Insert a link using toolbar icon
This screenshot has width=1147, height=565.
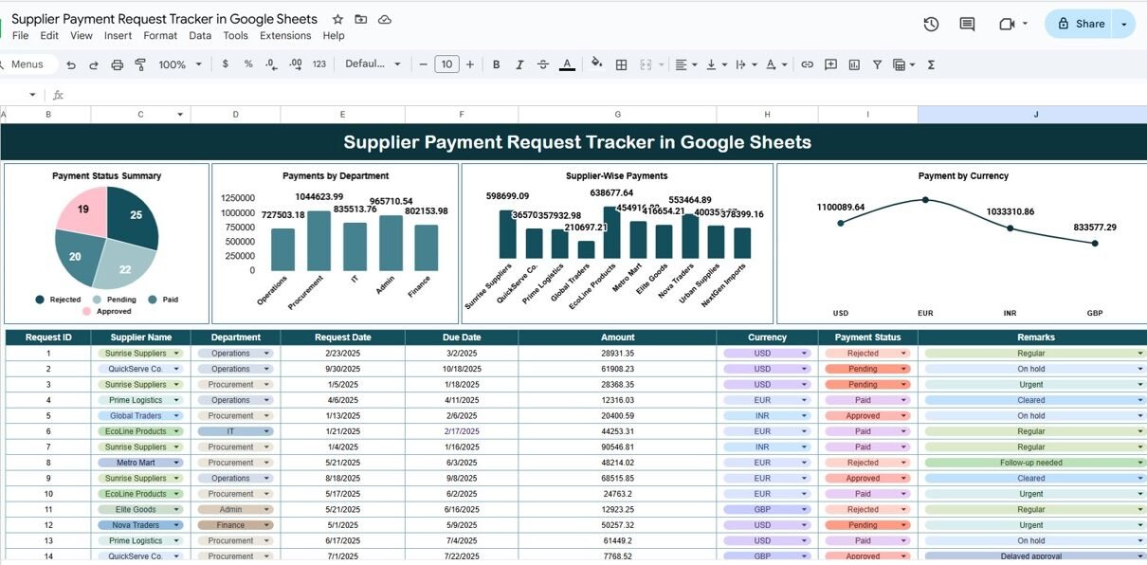pos(807,64)
